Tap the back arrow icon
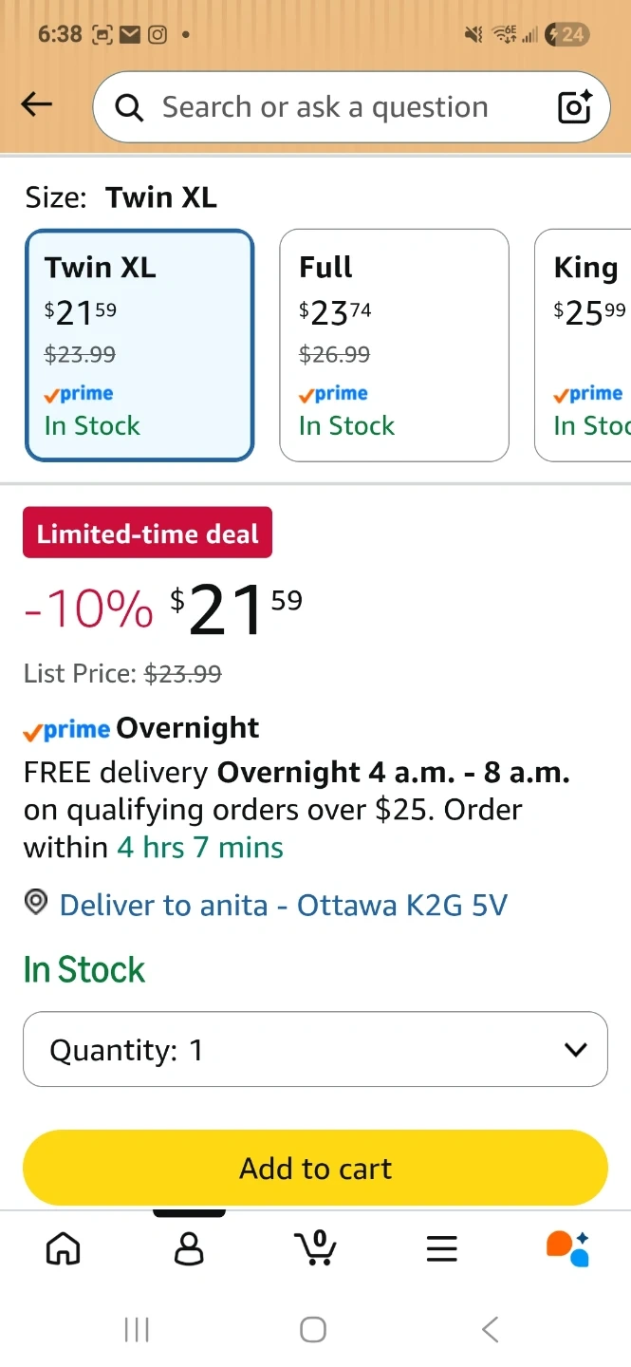This screenshot has width=631, height=1367. pyautogui.click(x=37, y=105)
